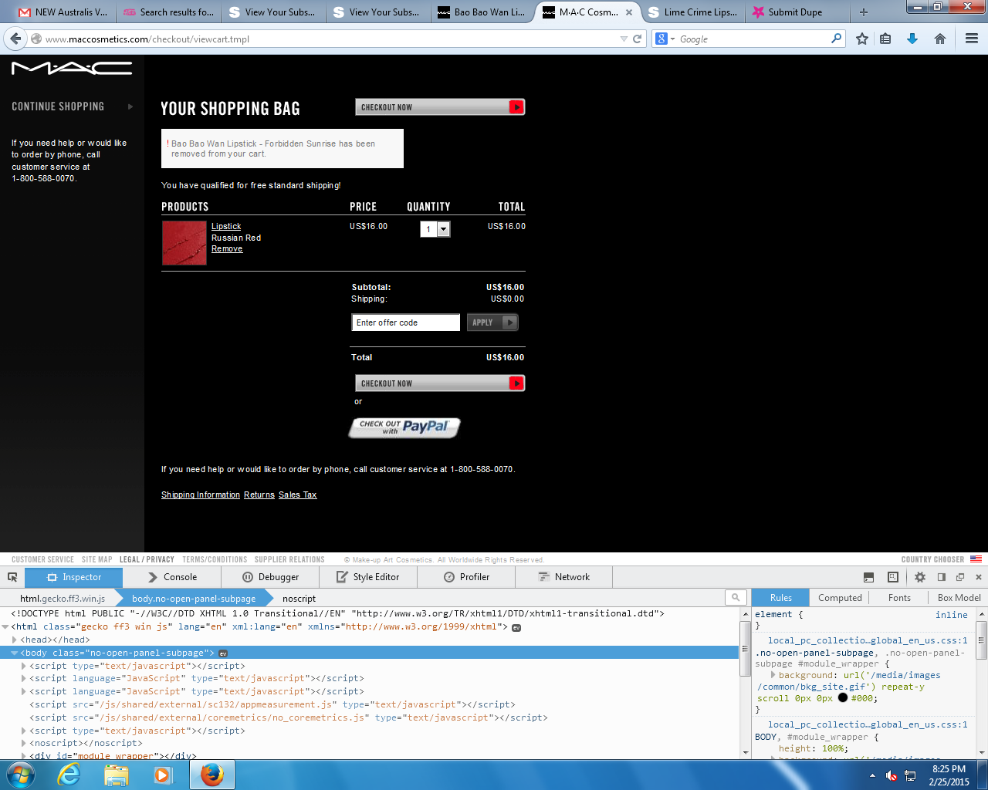Open the Network panel

point(564,577)
